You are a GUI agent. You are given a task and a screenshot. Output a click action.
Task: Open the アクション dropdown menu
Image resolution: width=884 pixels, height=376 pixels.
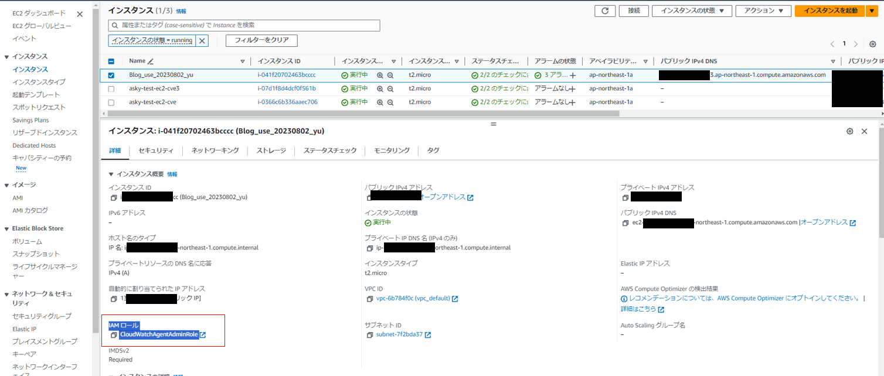763,11
